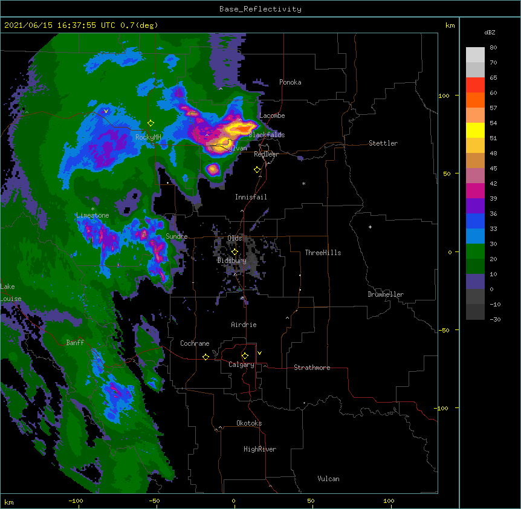
Task: Click the Airdrie city label
Action: pyautogui.click(x=244, y=325)
